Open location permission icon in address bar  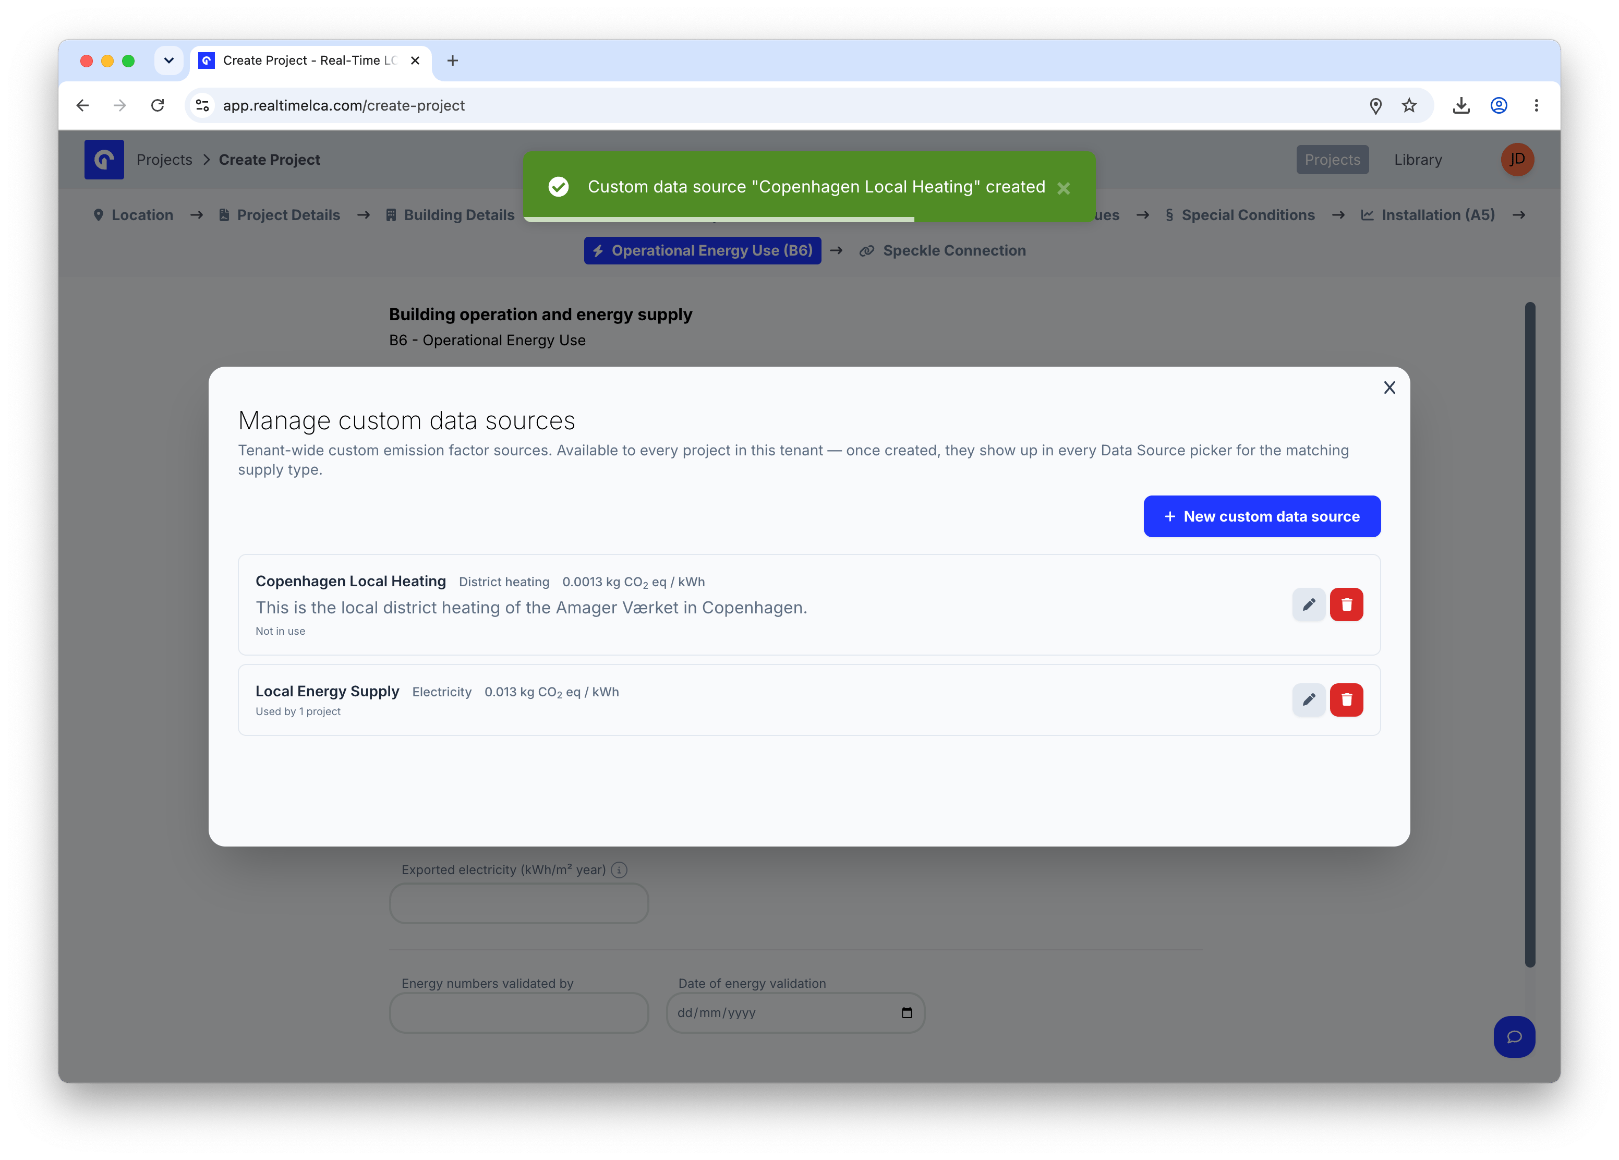coord(1375,106)
